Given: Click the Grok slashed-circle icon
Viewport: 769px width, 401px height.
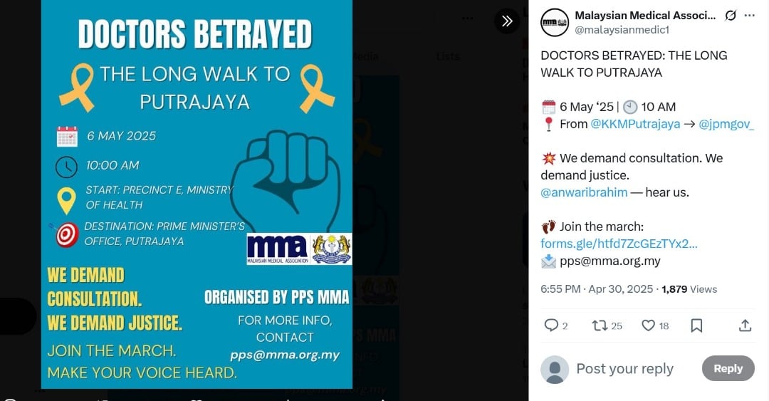Looking at the screenshot, I should tap(731, 16).
